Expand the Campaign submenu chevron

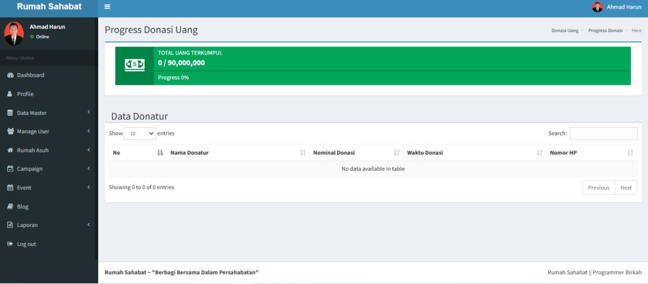(89, 168)
